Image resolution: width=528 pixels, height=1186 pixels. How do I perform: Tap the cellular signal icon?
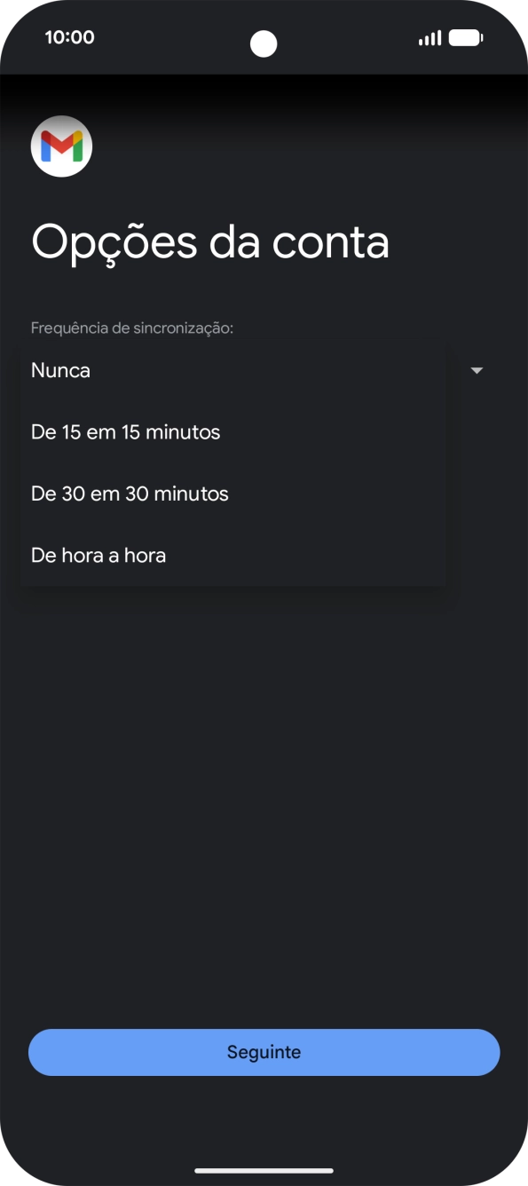click(428, 36)
